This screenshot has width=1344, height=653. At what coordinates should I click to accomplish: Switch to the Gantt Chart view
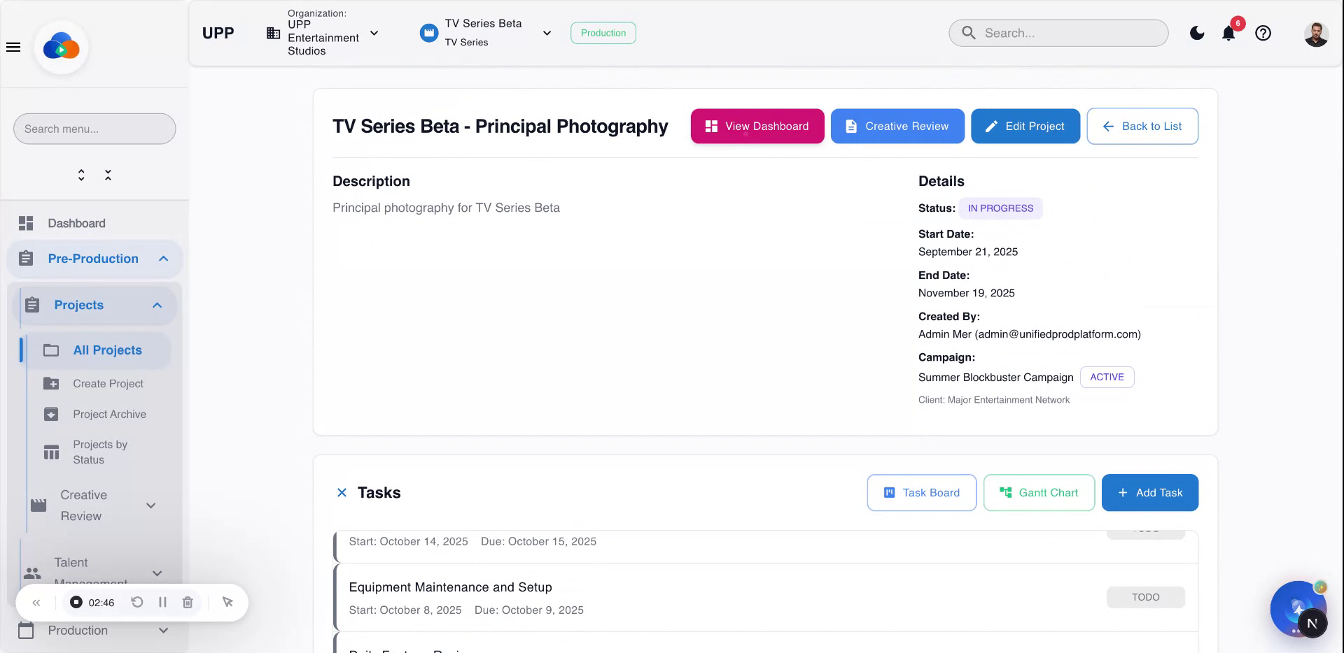tap(1039, 492)
